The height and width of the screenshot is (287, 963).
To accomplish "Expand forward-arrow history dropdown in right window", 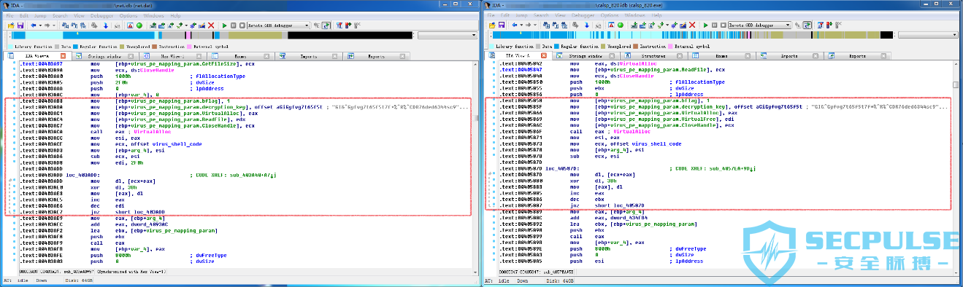I will click(535, 25).
